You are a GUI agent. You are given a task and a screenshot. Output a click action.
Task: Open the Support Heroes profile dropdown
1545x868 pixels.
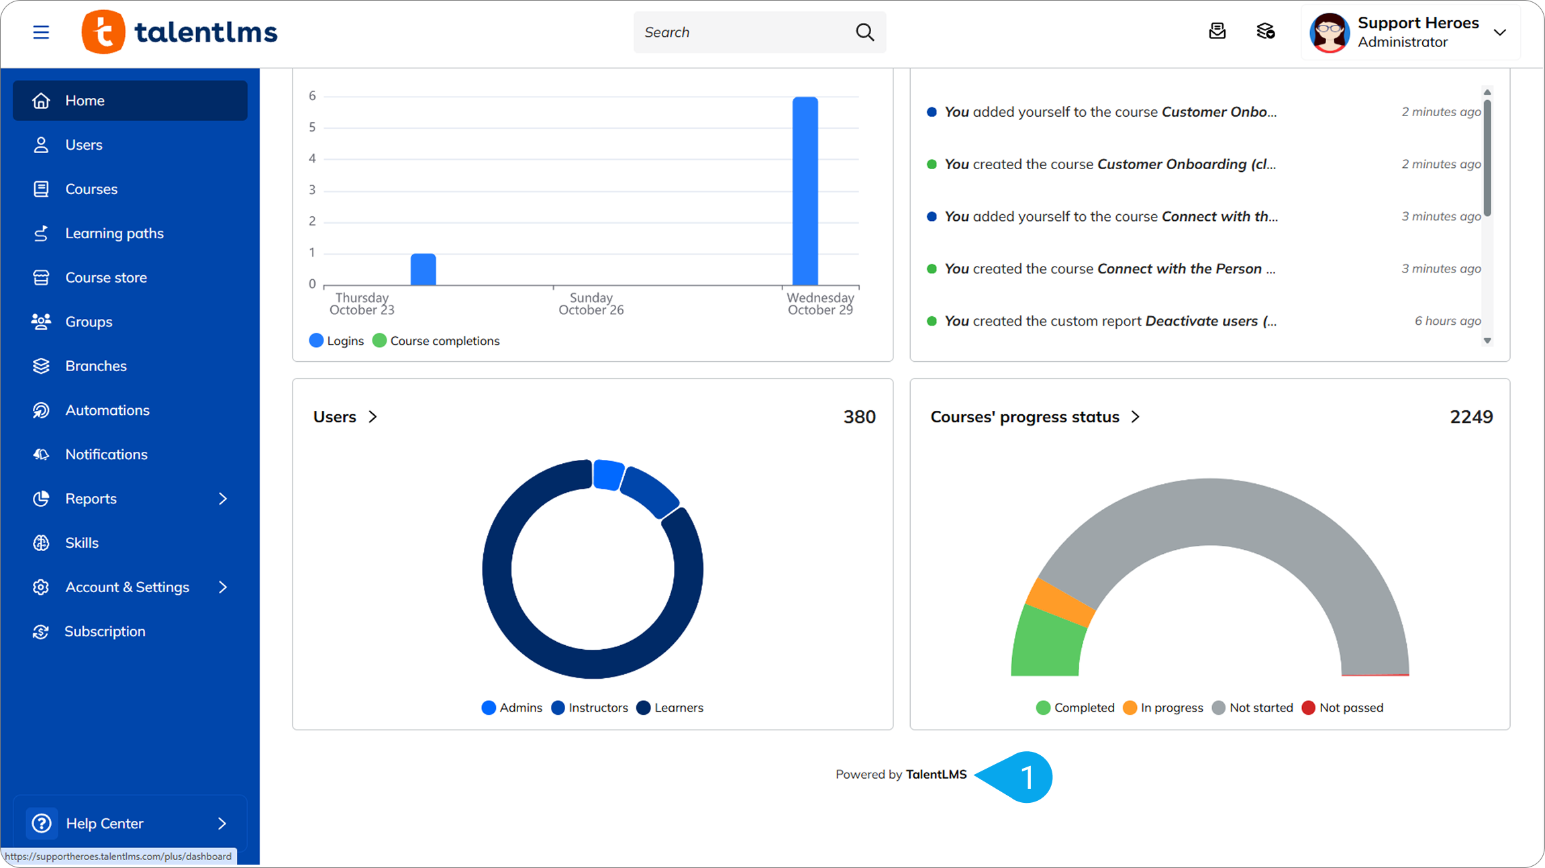1499,32
